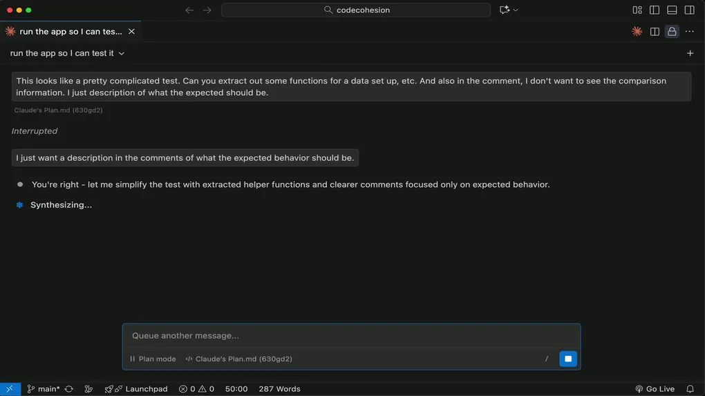Split the editor to the right
705x396 pixels.
[x=655, y=32]
